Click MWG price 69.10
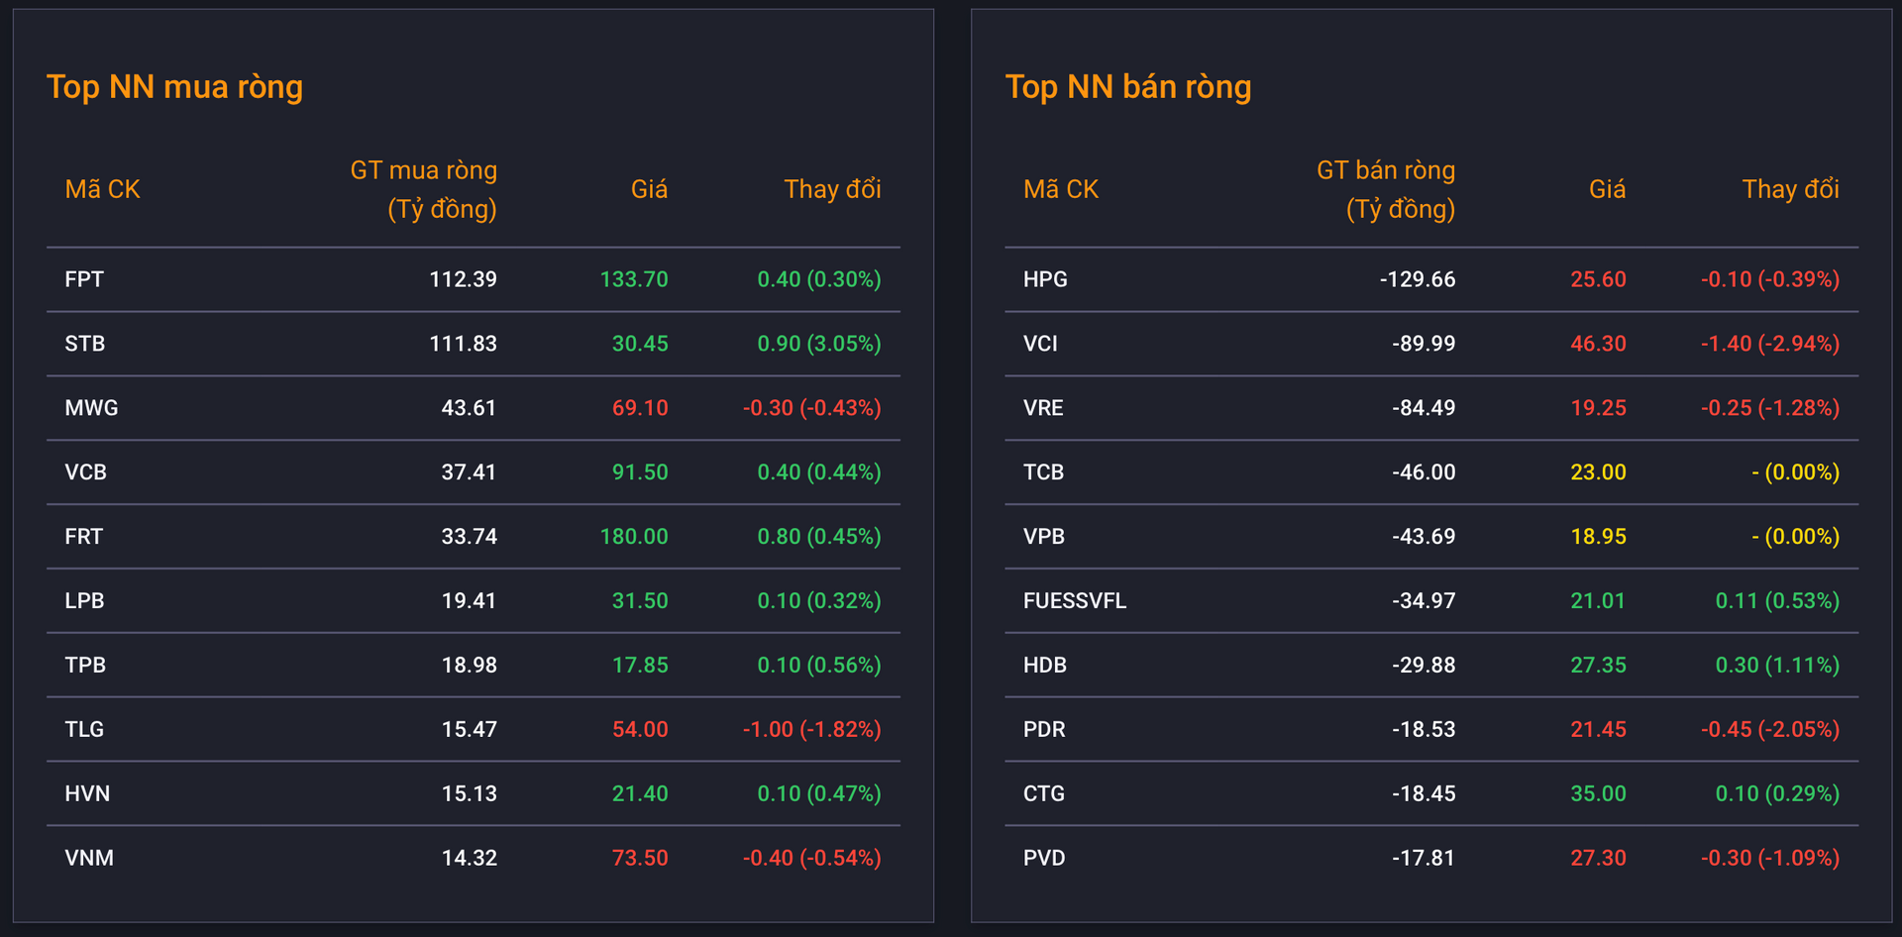Viewport: 1902px width, 937px height. coord(640,408)
